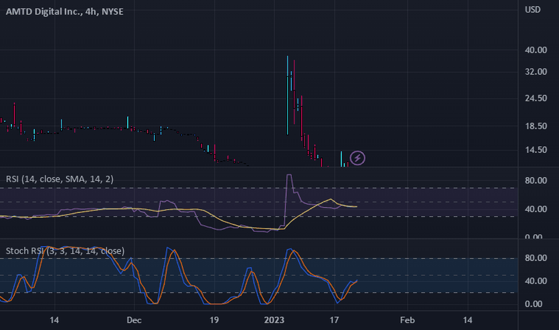This screenshot has height=330, width=559.
Task: Click the '14' date label left of Dec
Action: pyautogui.click(x=54, y=320)
